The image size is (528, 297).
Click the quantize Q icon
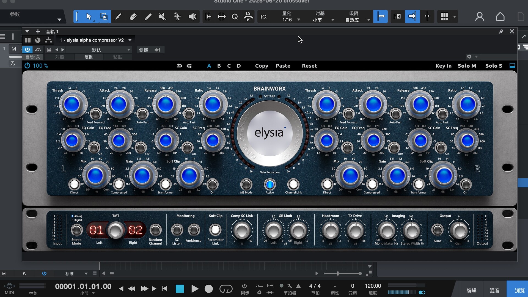point(235,17)
